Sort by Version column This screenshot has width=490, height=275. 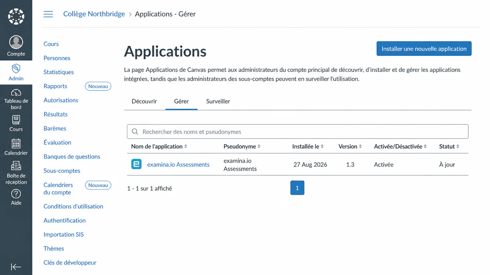[x=350, y=146]
